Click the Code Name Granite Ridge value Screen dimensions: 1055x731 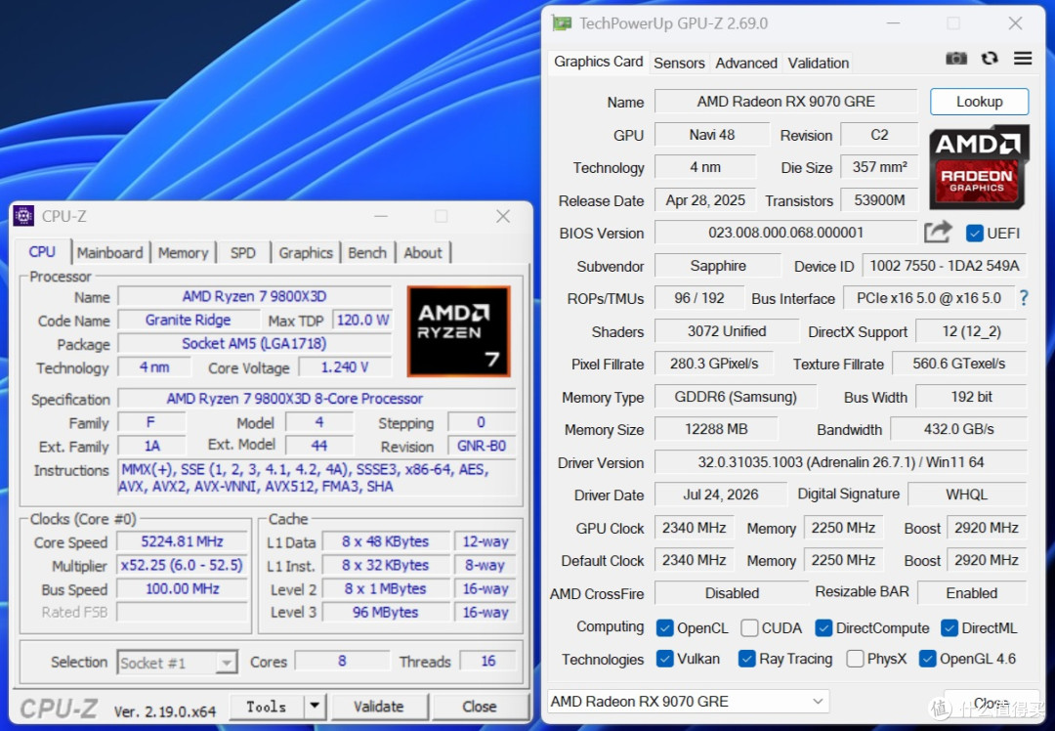click(x=188, y=320)
